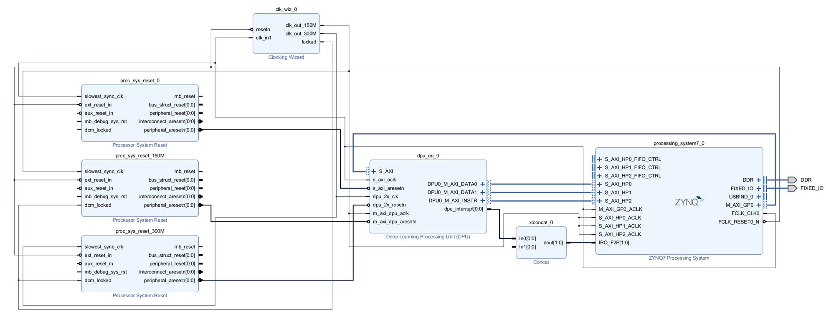
Task: Expand the DPU0_M_AXI_DATA1 interface
Action: tap(483, 192)
